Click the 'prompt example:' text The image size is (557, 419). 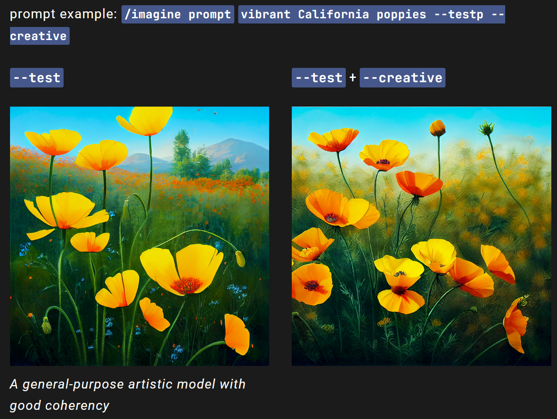[x=63, y=14]
